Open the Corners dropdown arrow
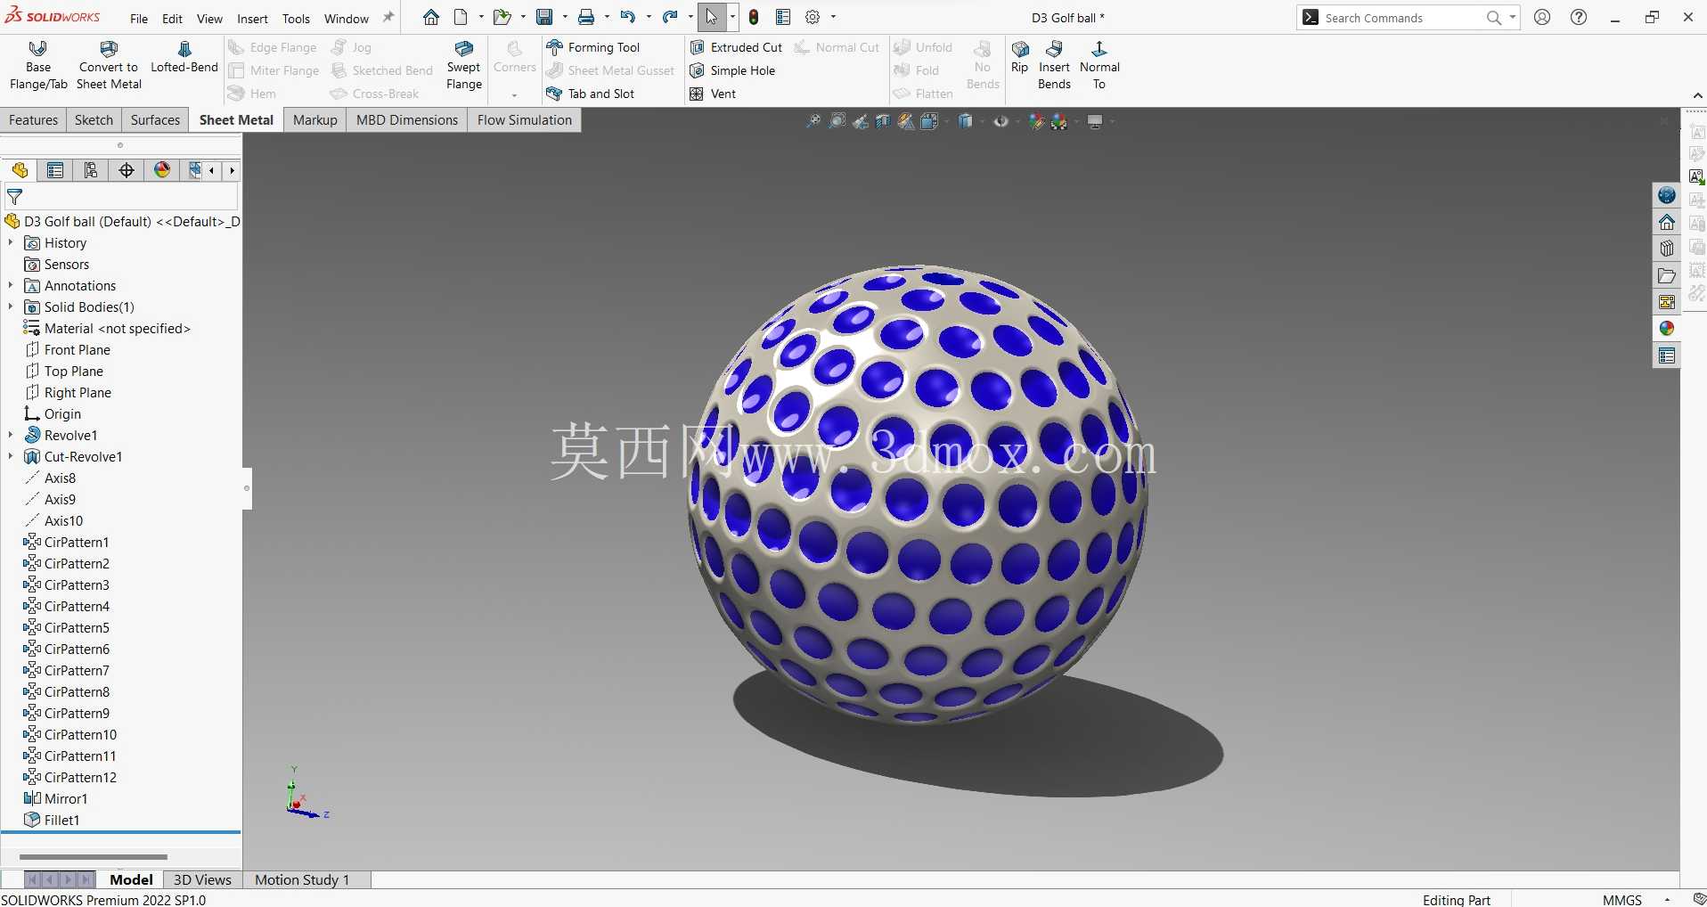 [x=514, y=94]
